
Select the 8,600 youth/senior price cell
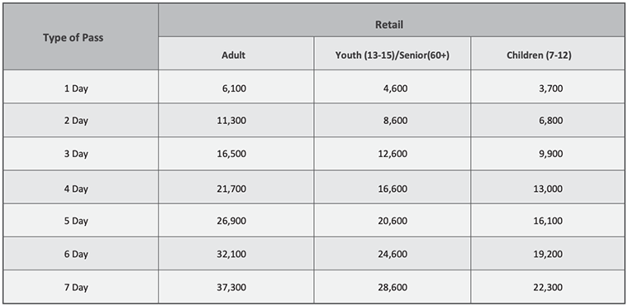click(x=392, y=120)
